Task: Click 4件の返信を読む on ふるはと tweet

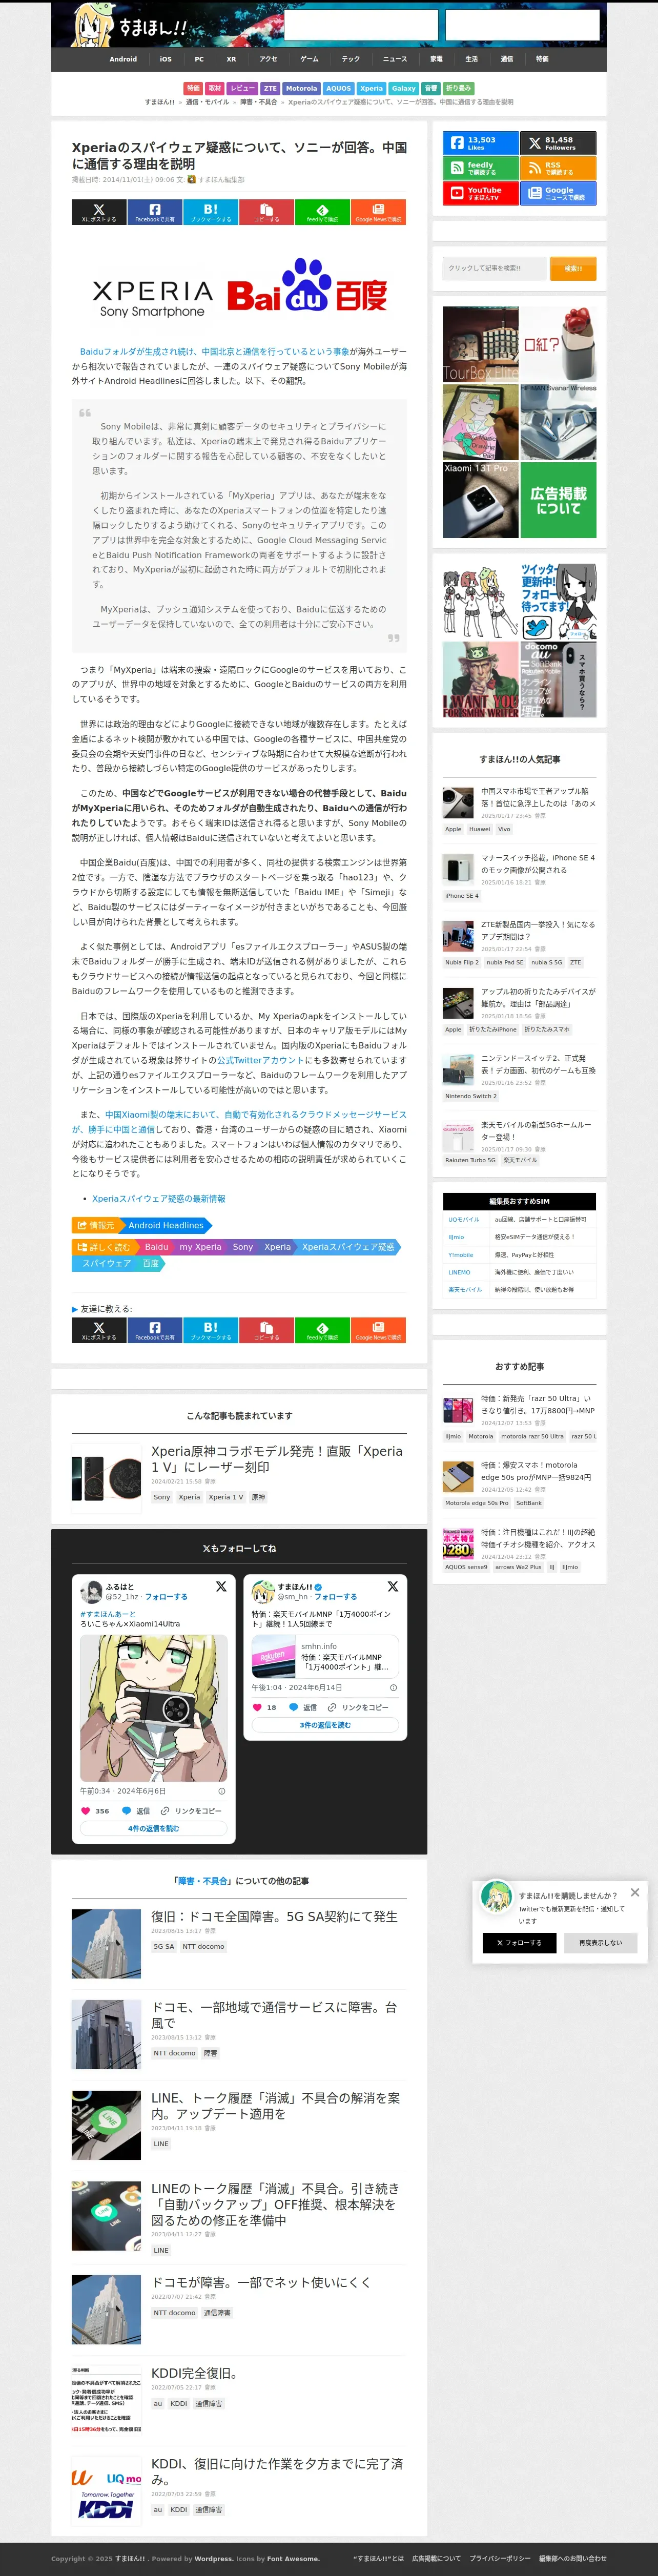Action: (x=154, y=1829)
